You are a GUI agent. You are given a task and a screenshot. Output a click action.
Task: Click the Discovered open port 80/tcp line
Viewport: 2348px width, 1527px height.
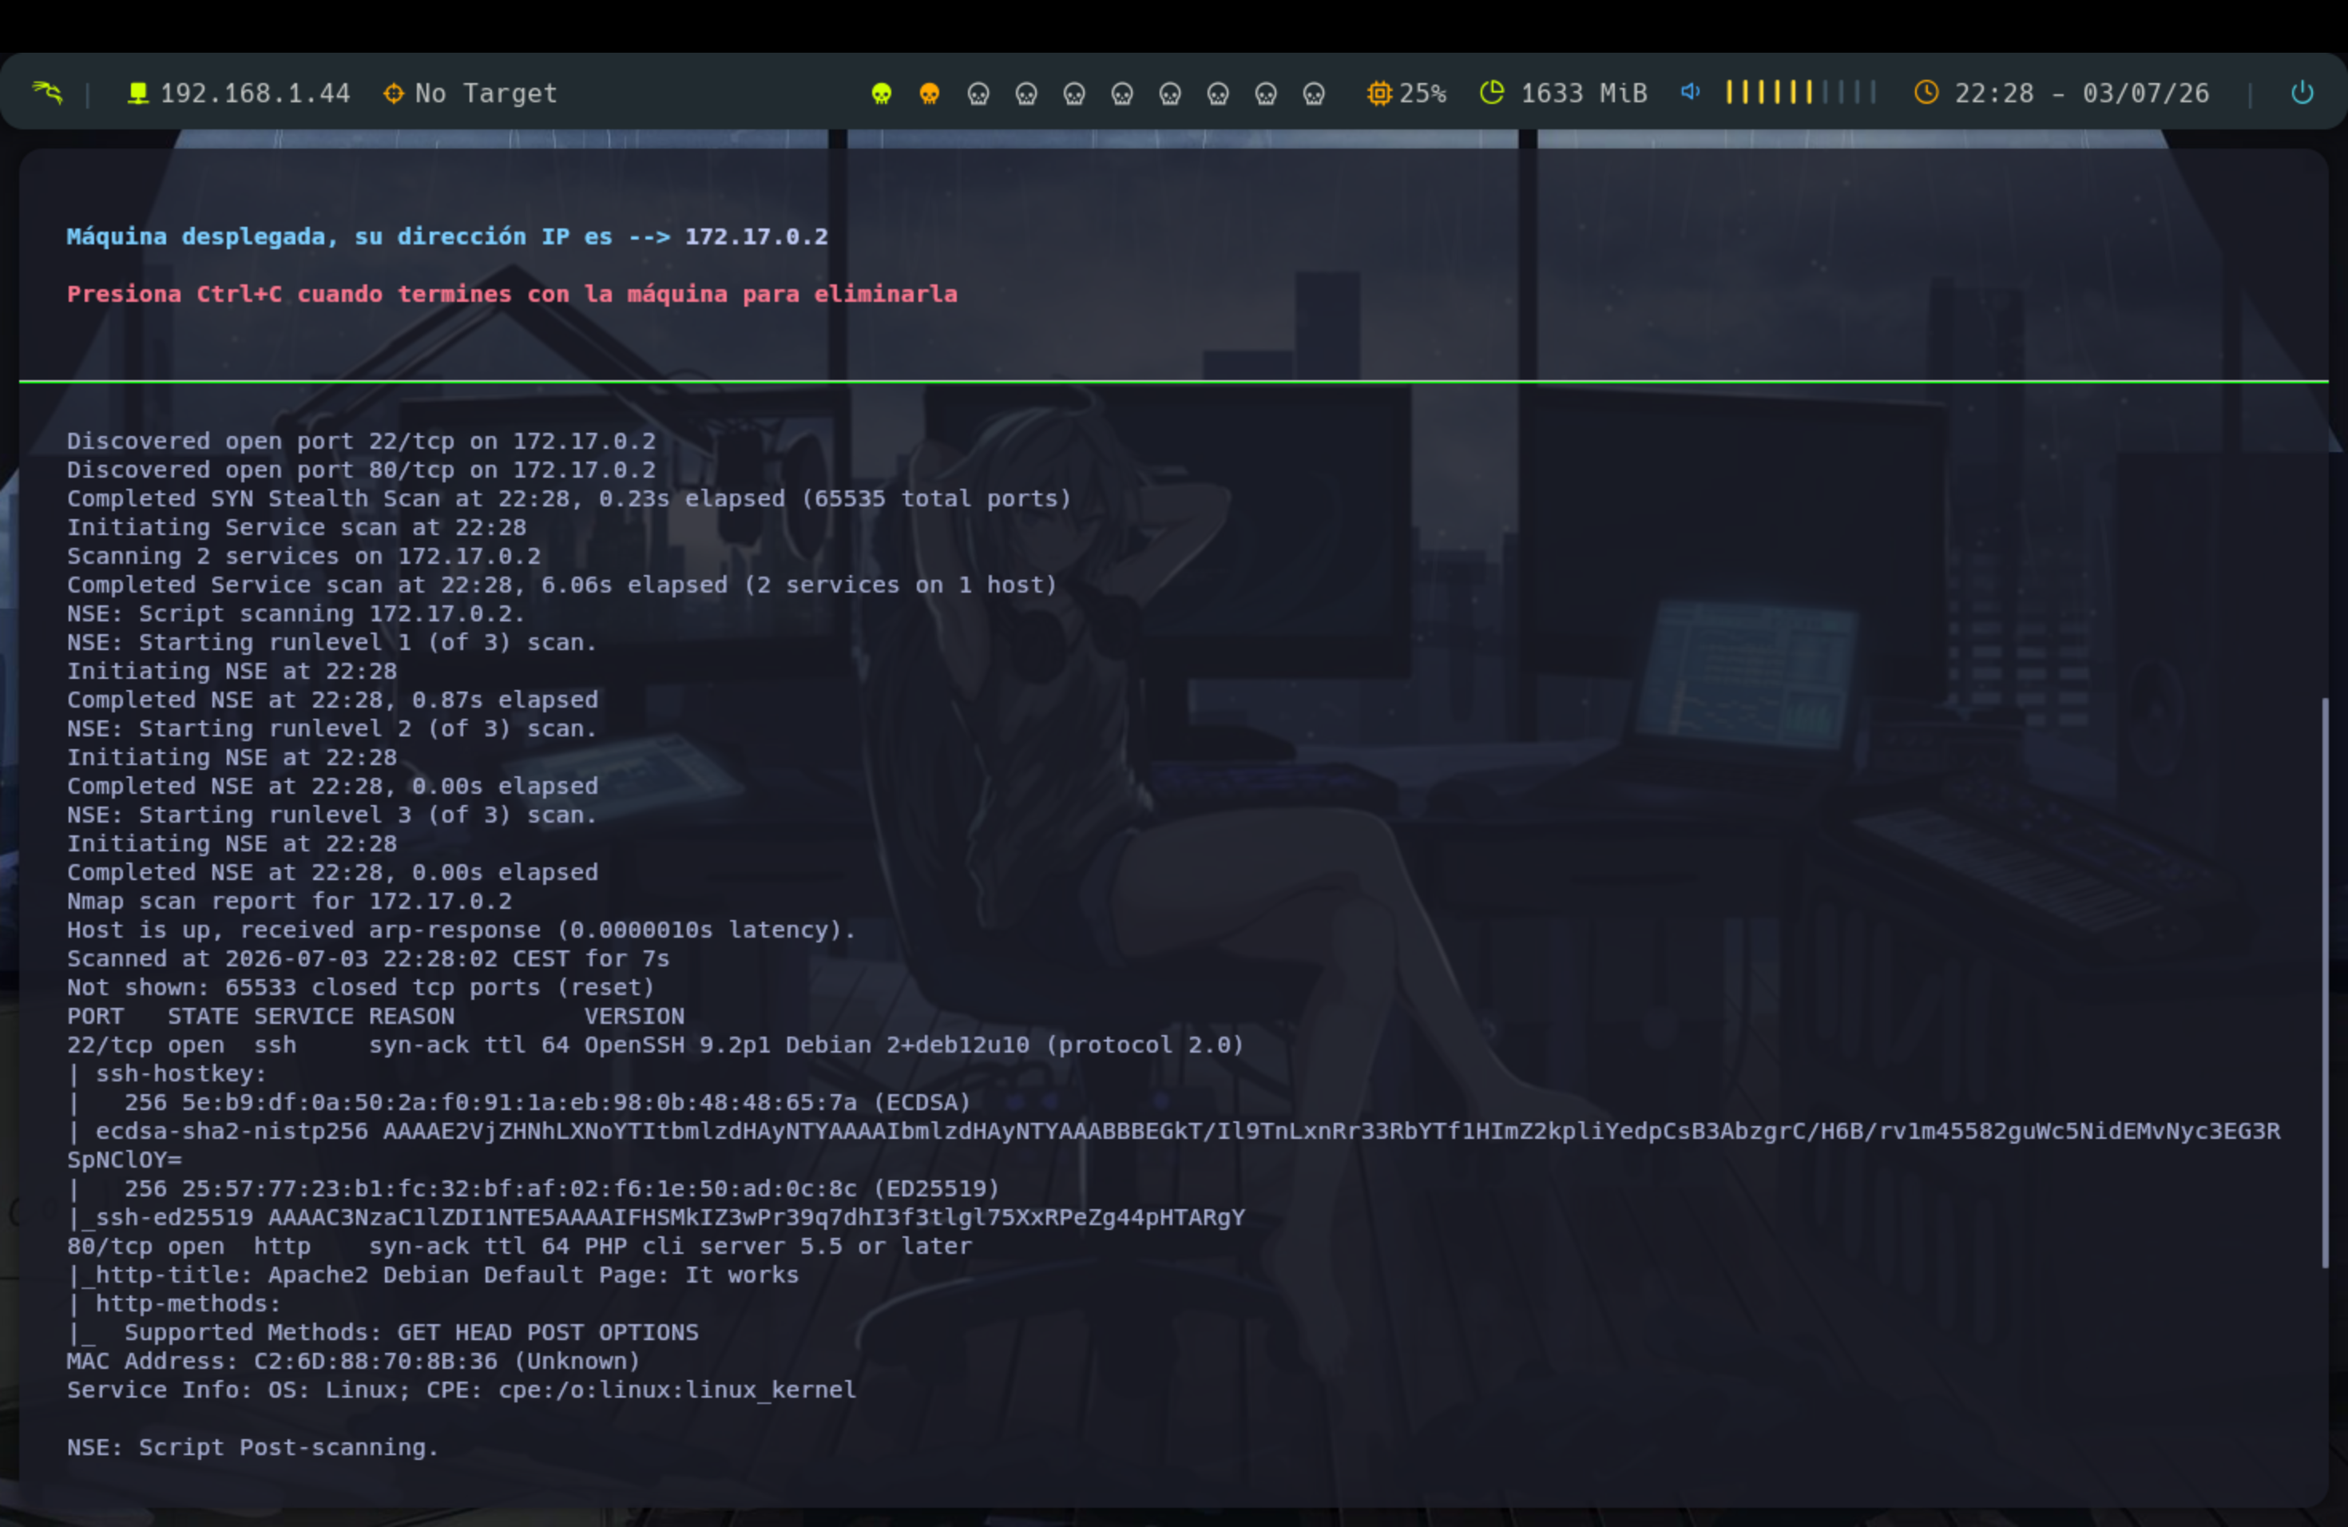361,470
